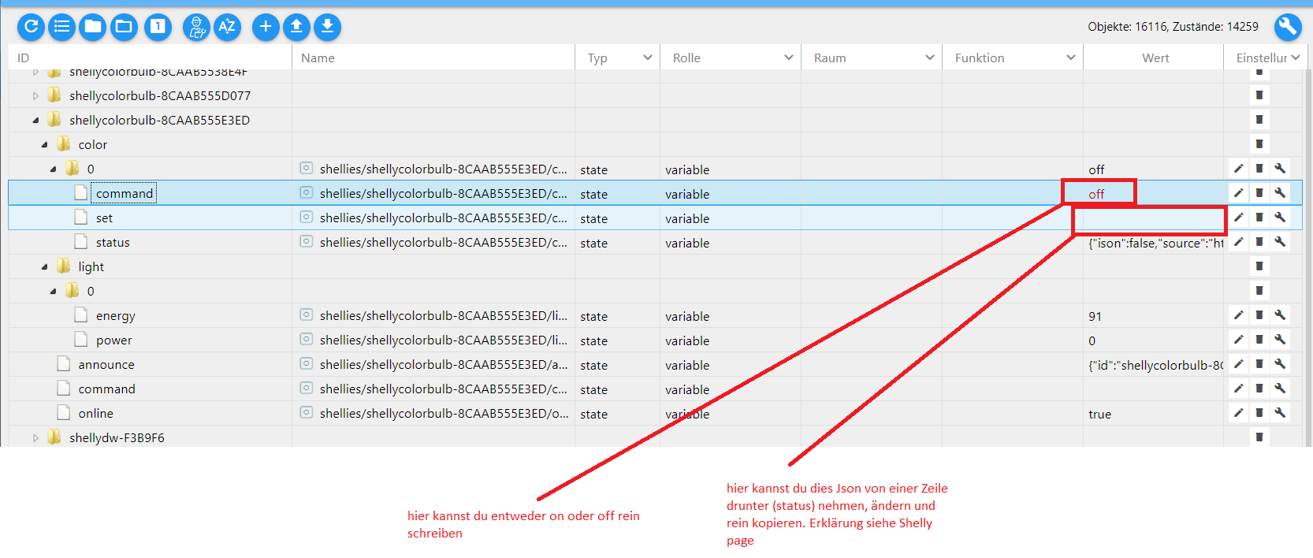1313x558 pixels.
Task: Click the announce JSON value cell
Action: click(1155, 365)
